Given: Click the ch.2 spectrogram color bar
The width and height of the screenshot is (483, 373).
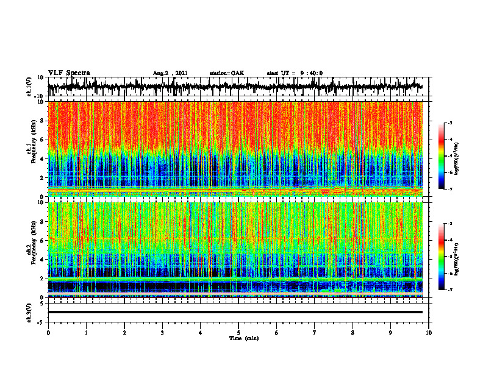Looking at the screenshot, I should 441,257.
